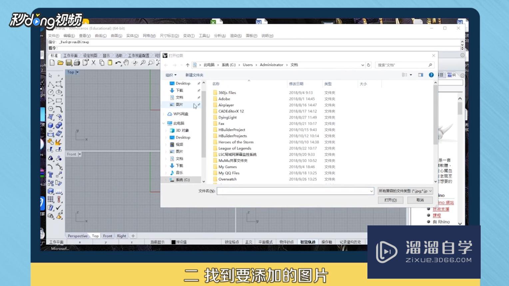Click the Paste clipboard icon in Rhino toolbar
509x286 pixels.
click(x=110, y=63)
